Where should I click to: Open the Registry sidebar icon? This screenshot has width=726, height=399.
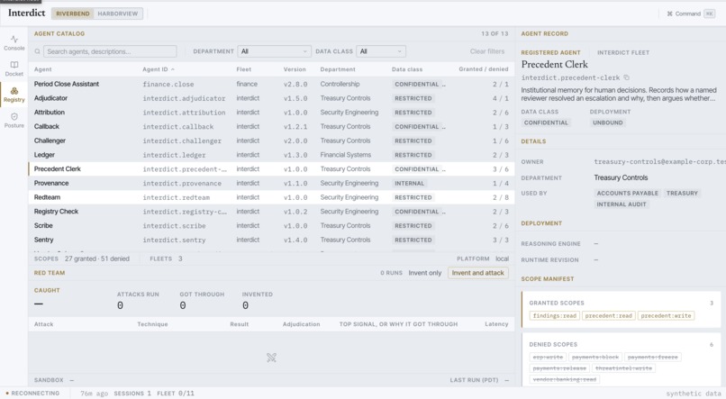[x=14, y=95]
